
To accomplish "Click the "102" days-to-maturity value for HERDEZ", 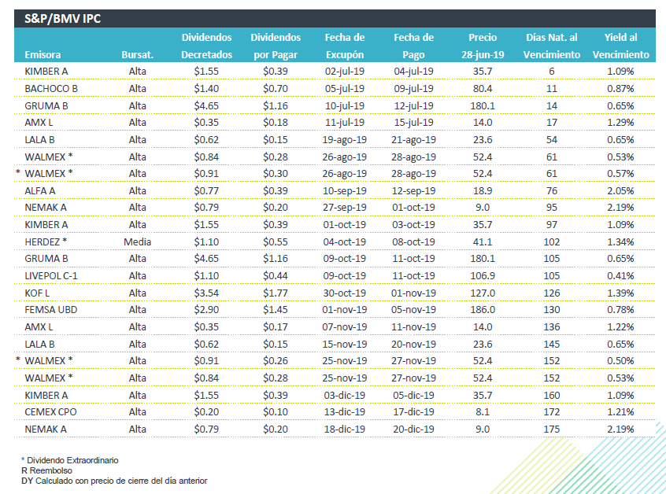I will point(551,242).
